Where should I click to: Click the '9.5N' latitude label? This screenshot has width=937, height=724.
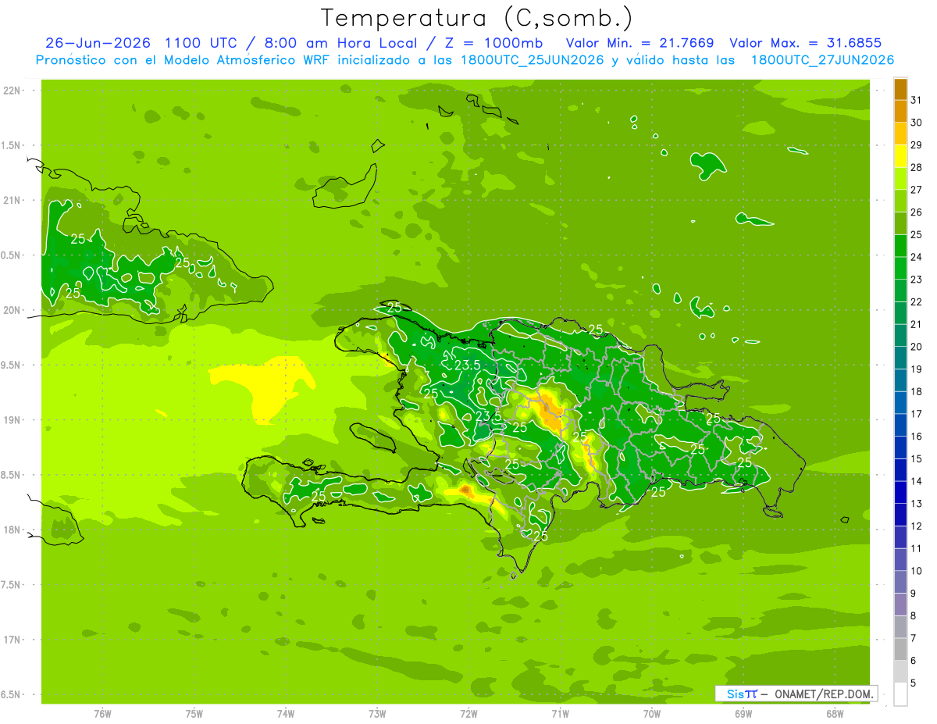click(12, 365)
